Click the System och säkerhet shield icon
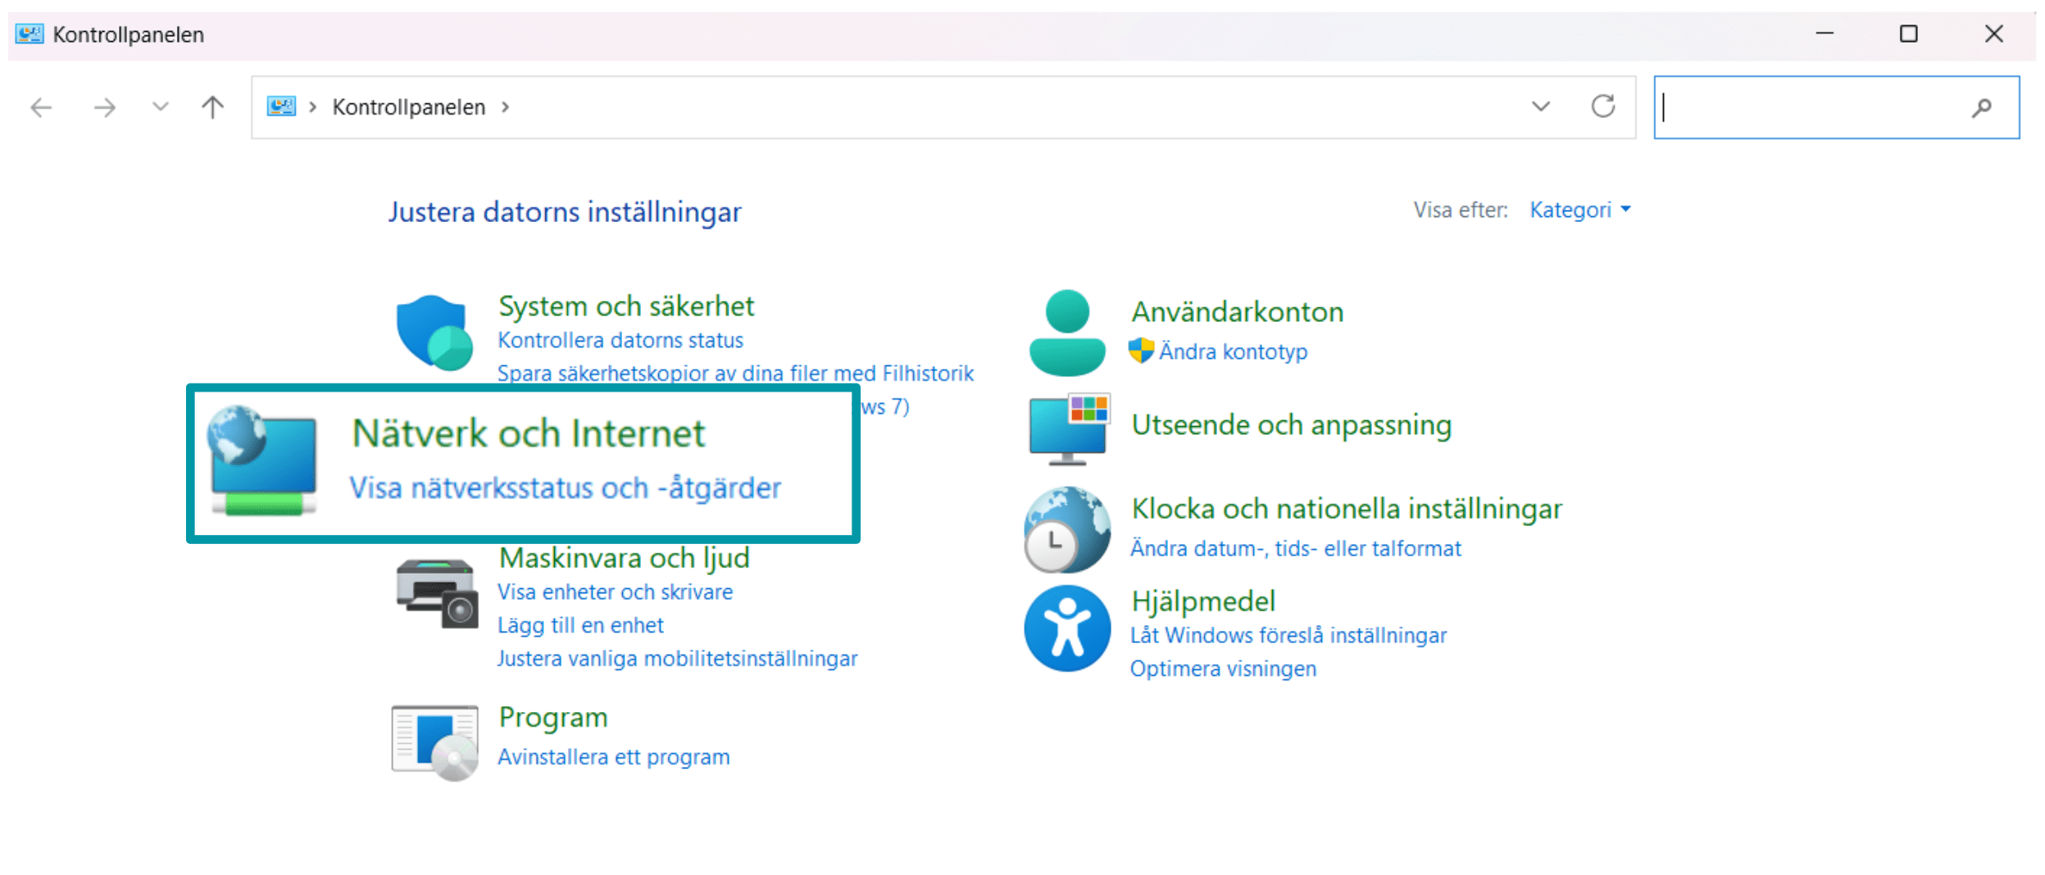 pos(434,332)
